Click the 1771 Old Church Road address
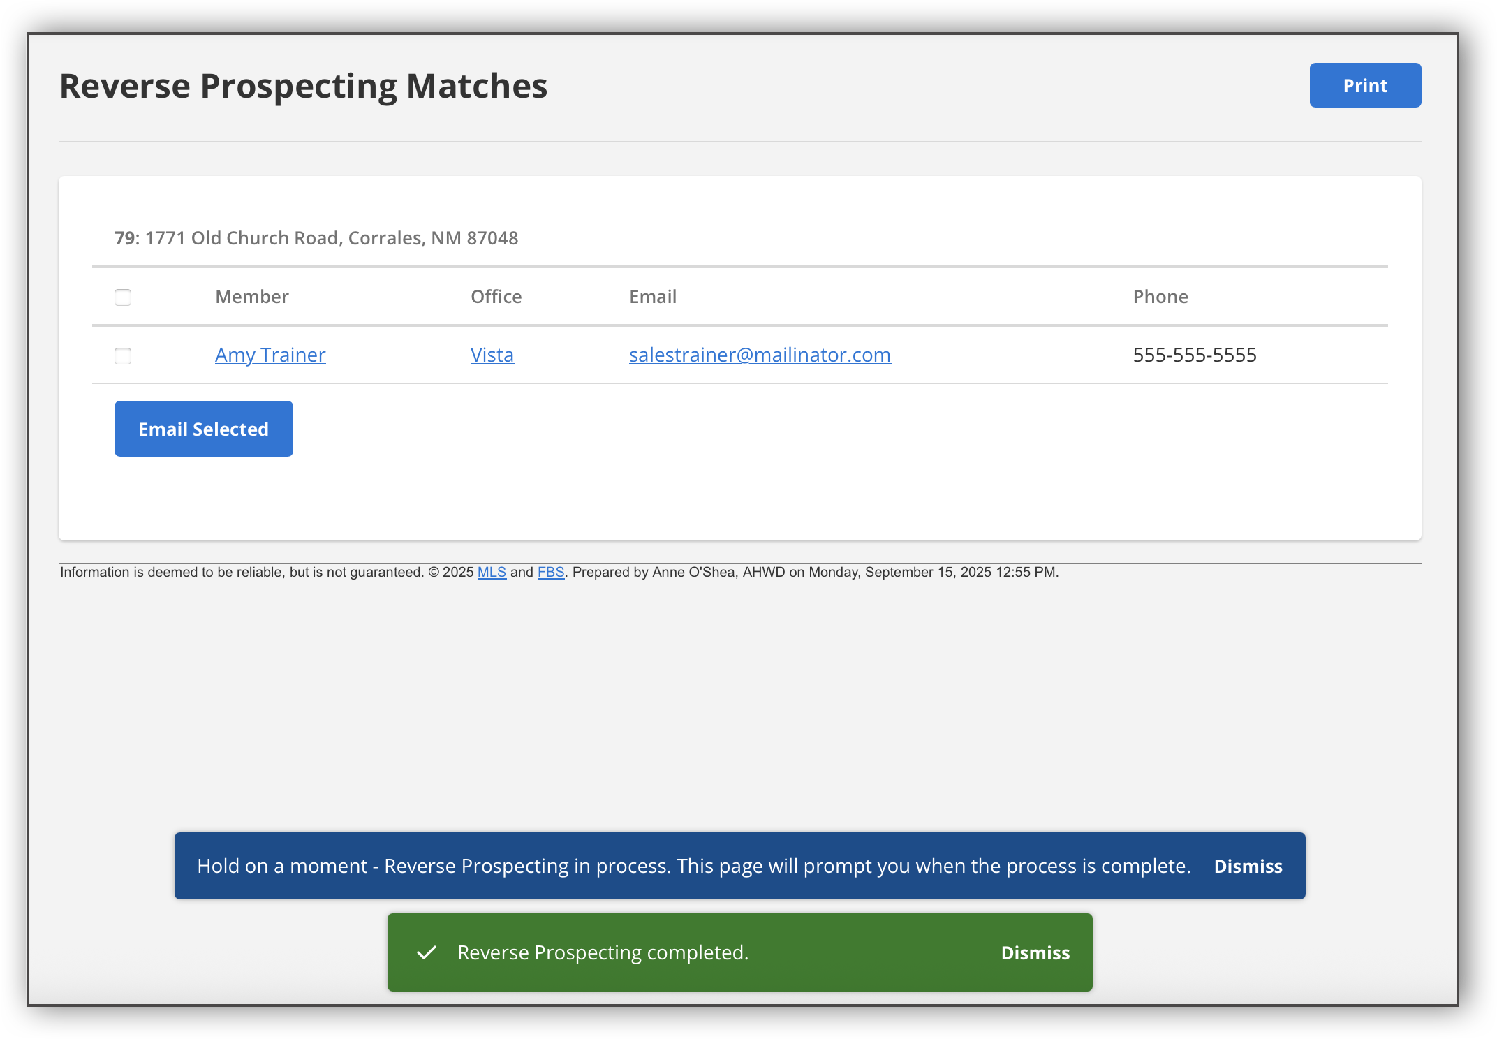The image size is (1497, 1039). click(x=331, y=238)
